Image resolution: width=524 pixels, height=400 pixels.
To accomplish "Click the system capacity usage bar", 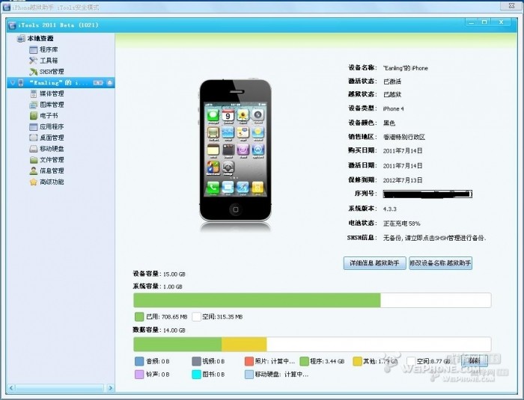I will [x=312, y=300].
